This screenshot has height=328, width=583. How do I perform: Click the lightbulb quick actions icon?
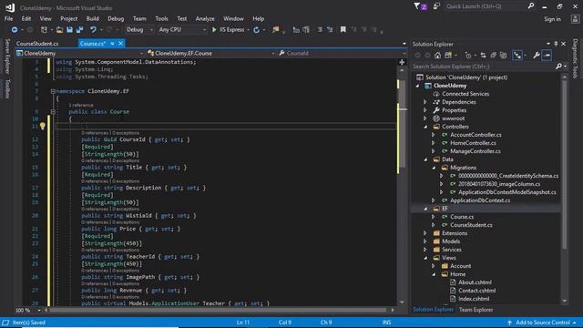point(43,126)
